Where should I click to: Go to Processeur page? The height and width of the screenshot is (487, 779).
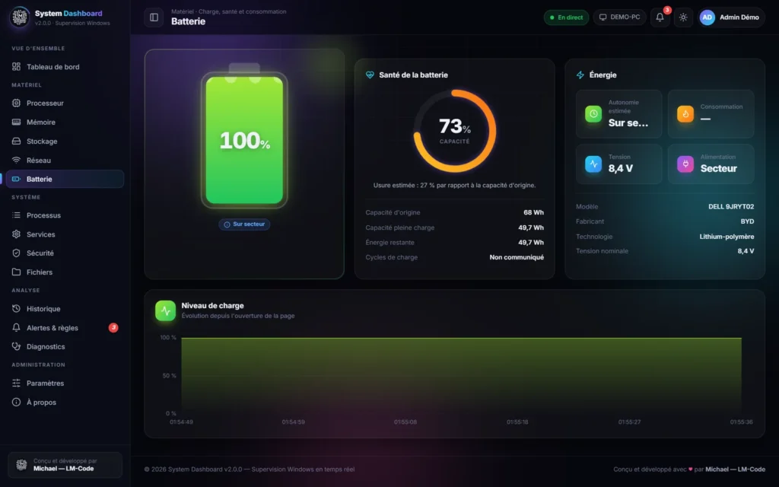[65, 103]
